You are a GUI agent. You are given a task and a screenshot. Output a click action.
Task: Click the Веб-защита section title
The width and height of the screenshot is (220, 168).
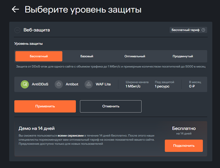click(x=37, y=30)
